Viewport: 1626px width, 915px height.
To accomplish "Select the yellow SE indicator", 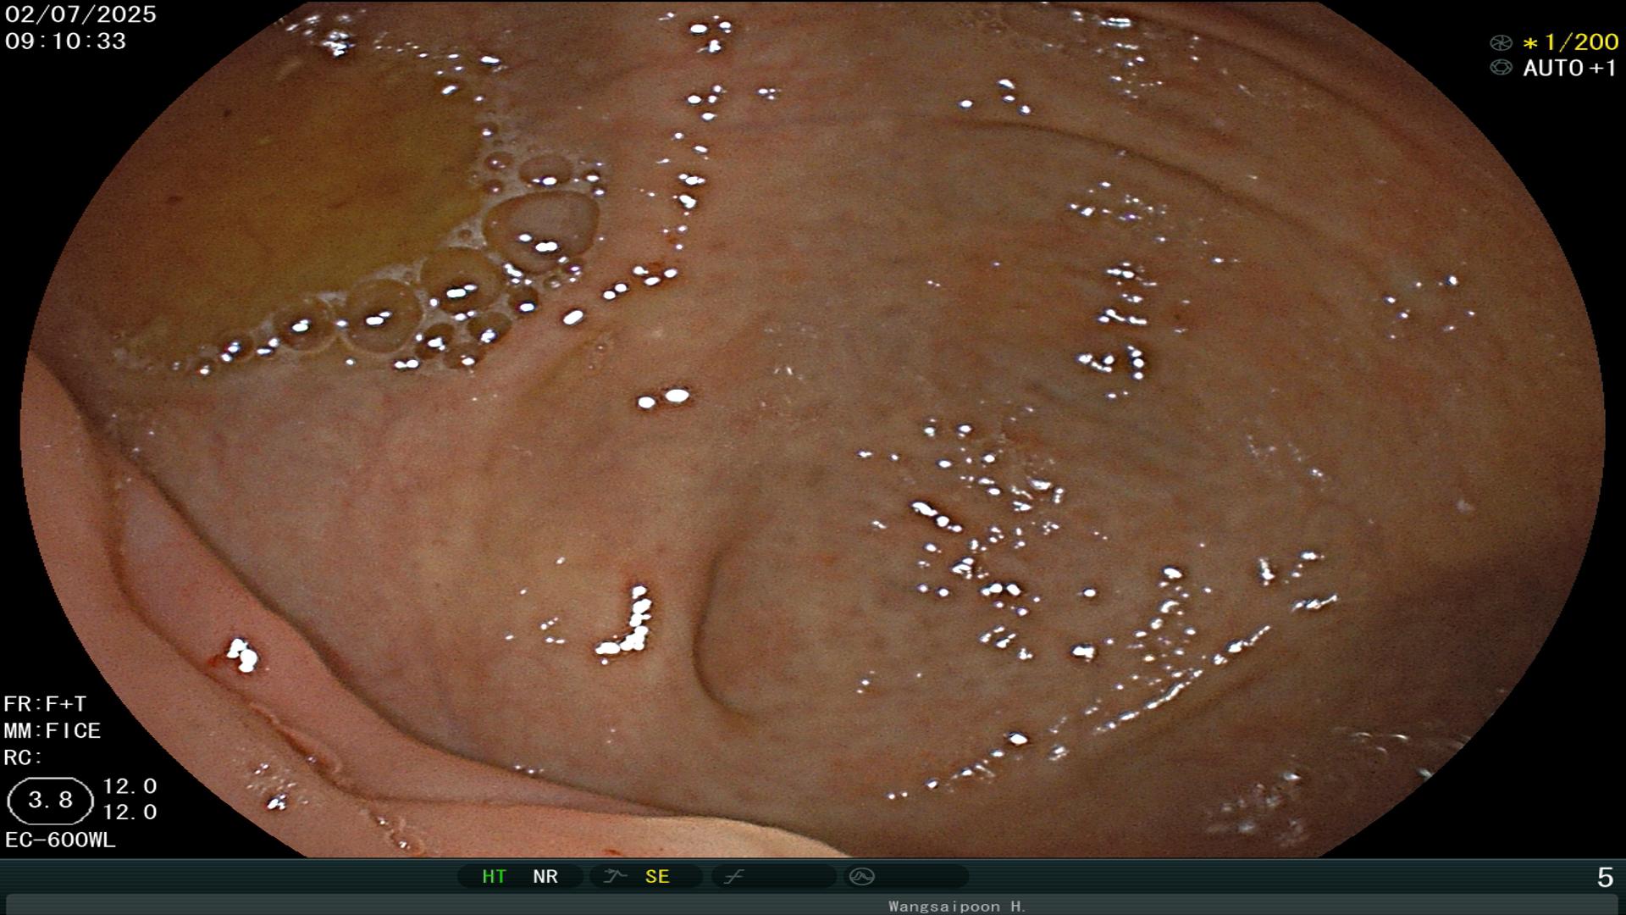I will click(657, 876).
